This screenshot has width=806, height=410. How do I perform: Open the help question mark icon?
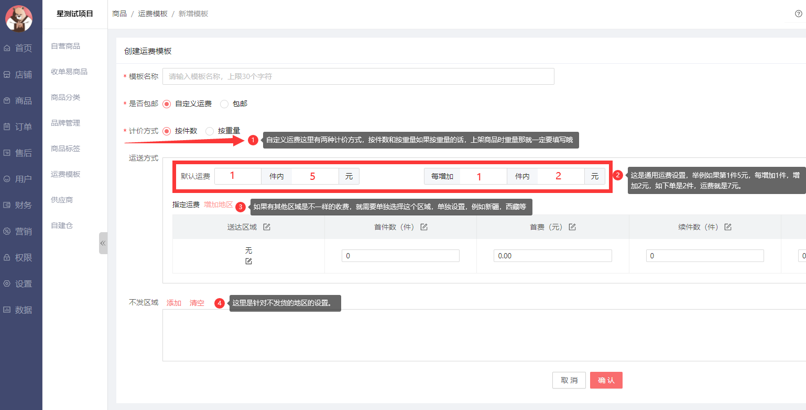798,14
